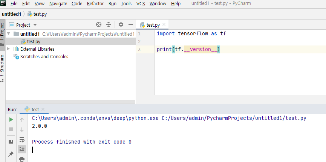Viewport: 326px width, 162px height.
Task: Toggle scroll to end in Run console
Action: [x=22, y=149]
